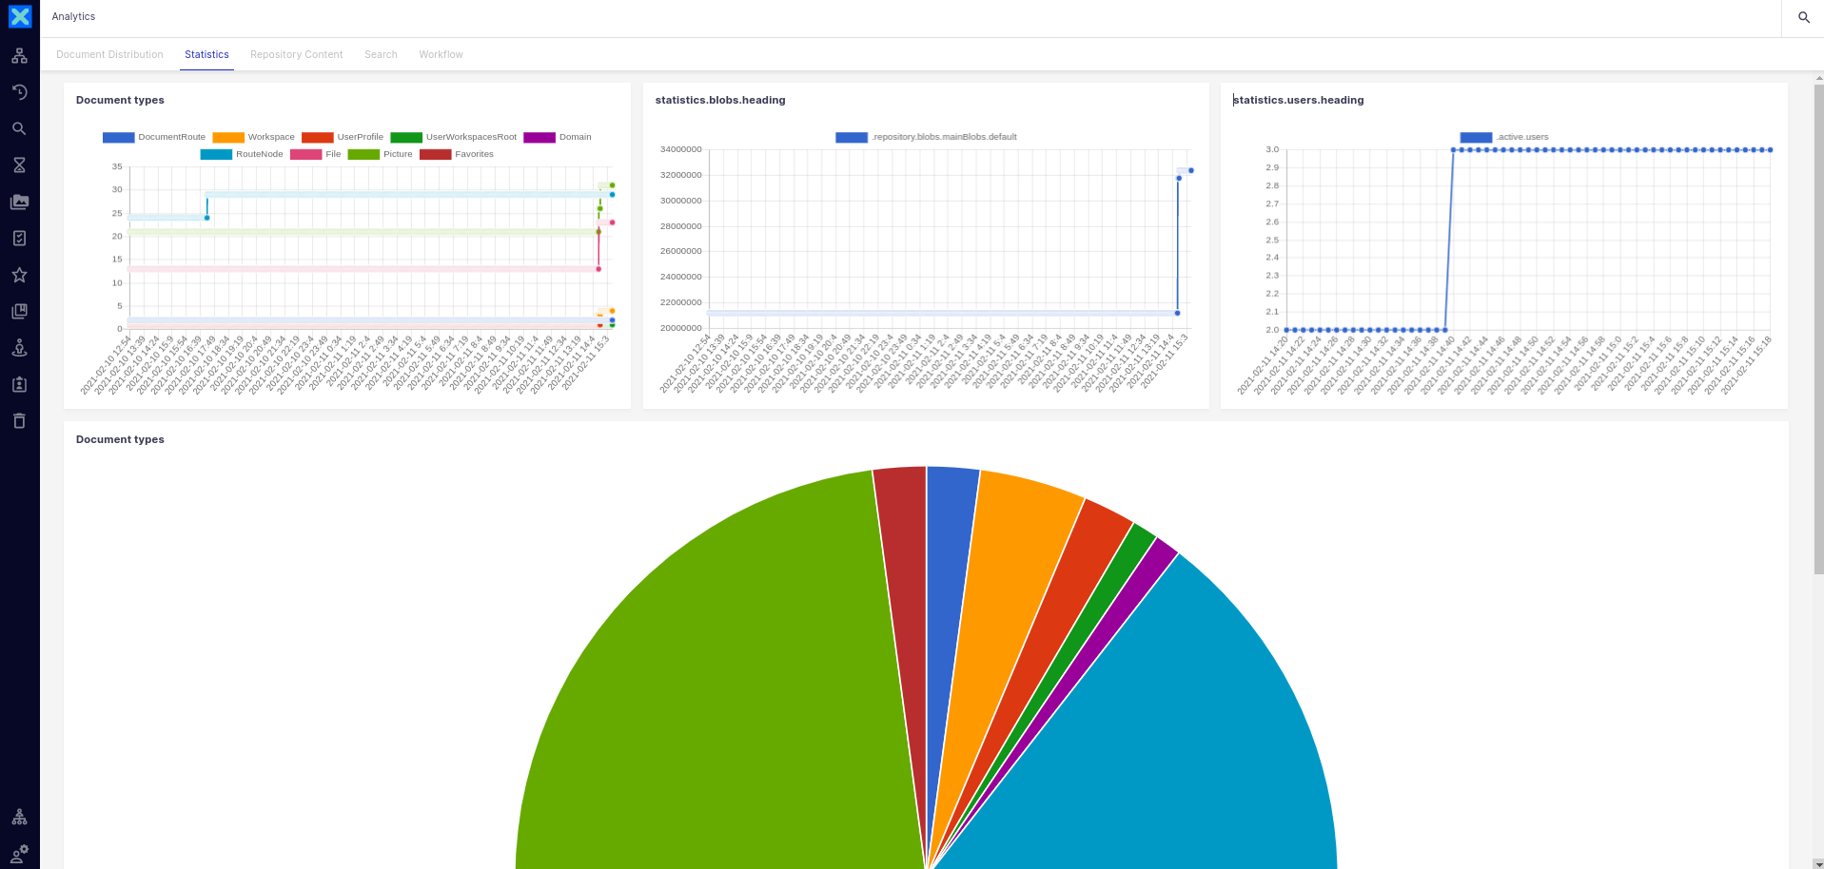Switch to the Document Distribution tab

[x=109, y=54]
